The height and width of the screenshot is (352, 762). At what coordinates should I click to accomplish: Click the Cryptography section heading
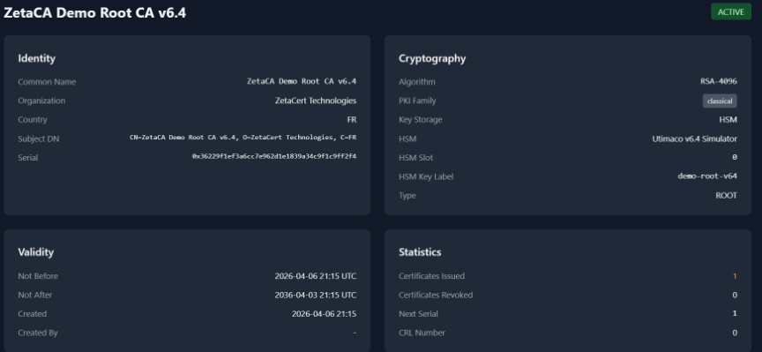(x=432, y=58)
